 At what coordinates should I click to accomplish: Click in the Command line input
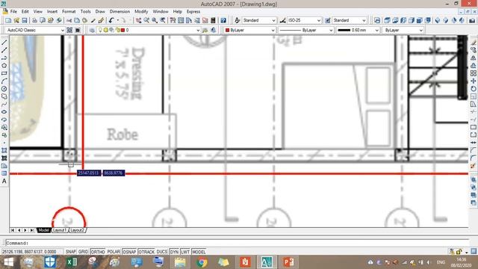pyautogui.click(x=237, y=243)
